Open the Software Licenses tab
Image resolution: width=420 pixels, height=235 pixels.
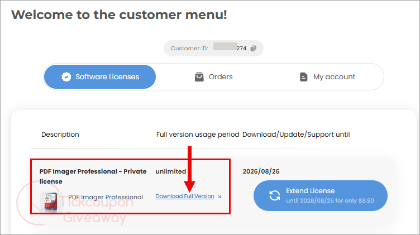pos(100,77)
